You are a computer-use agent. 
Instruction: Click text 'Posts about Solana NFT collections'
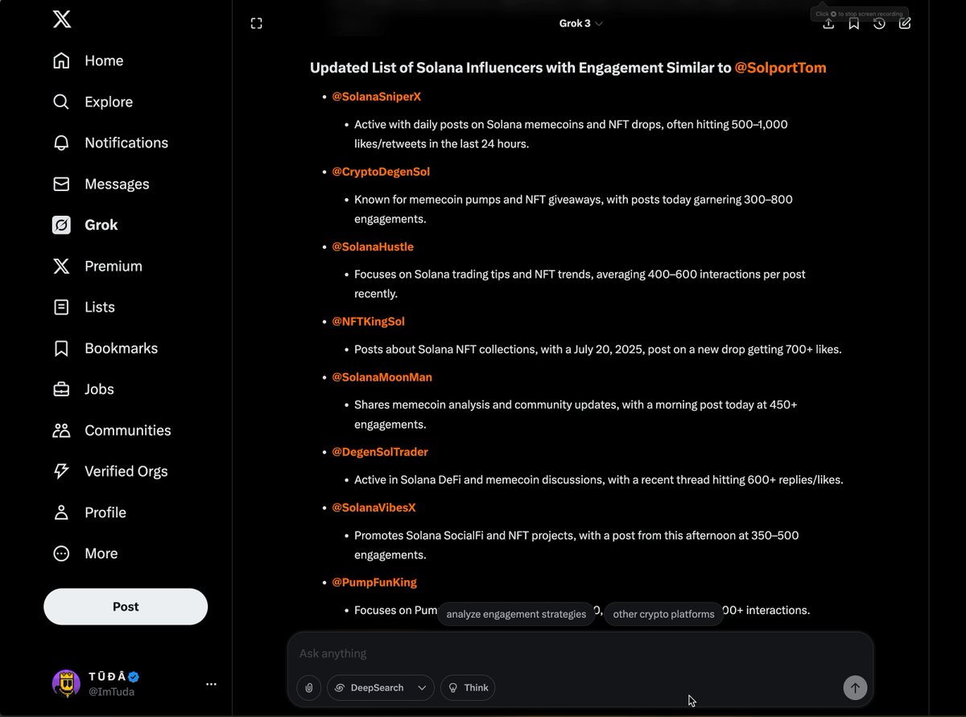coord(445,350)
